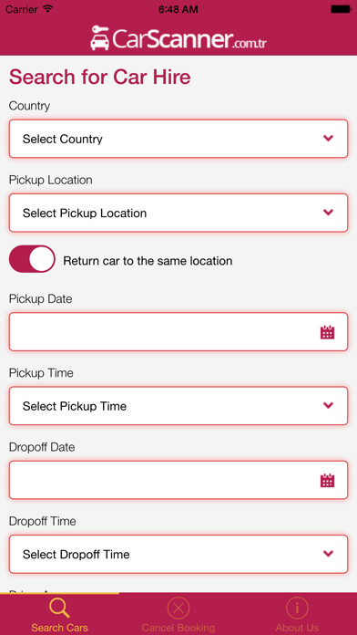Open the Select Pickup Location dropdown
357x635 pixels.
pyautogui.click(x=178, y=213)
